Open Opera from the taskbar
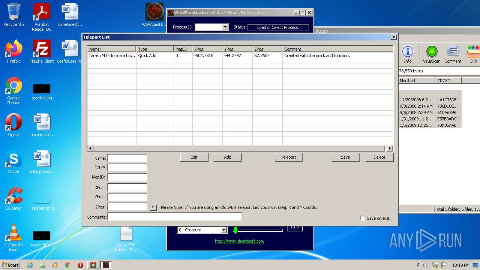 tap(81, 265)
